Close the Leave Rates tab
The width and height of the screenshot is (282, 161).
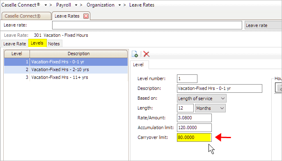click(86, 16)
